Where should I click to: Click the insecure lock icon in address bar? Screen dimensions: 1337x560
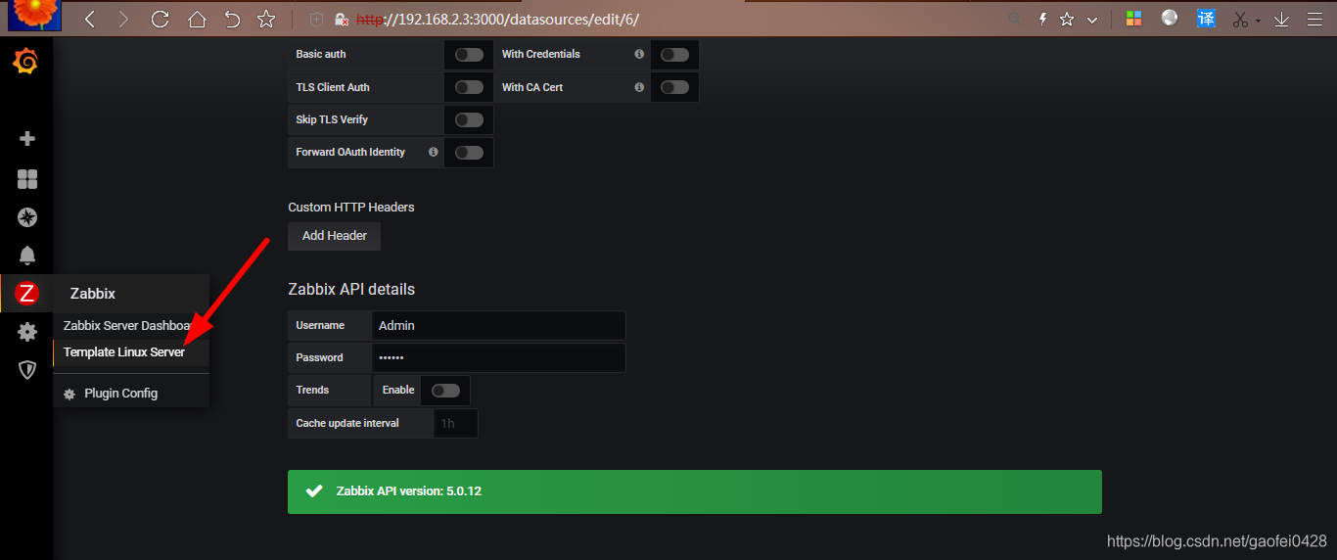(x=341, y=19)
